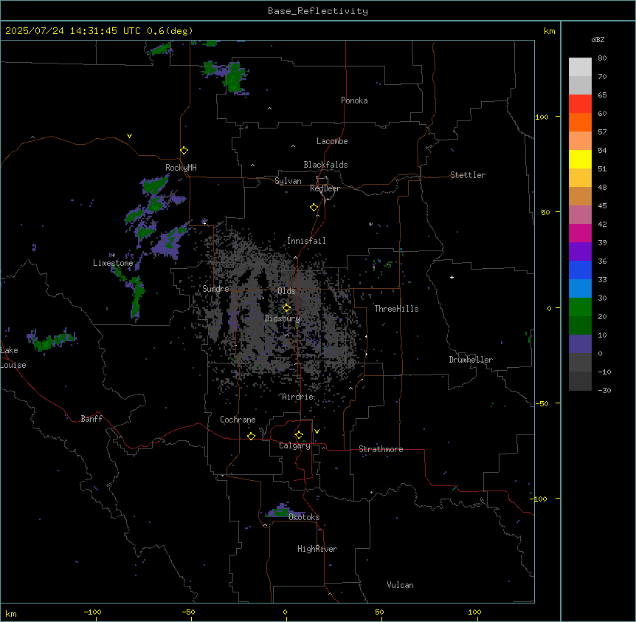The height and width of the screenshot is (622, 636).
Task: Select the yellow diamond marker below Cochrane
Action: click(251, 436)
